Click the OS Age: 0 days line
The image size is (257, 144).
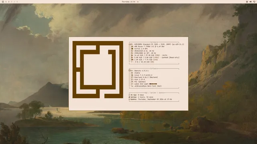137,95
